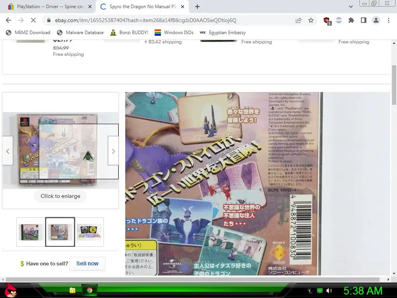
Task: Click the 'Click to enlarge' button
Action: [60, 196]
